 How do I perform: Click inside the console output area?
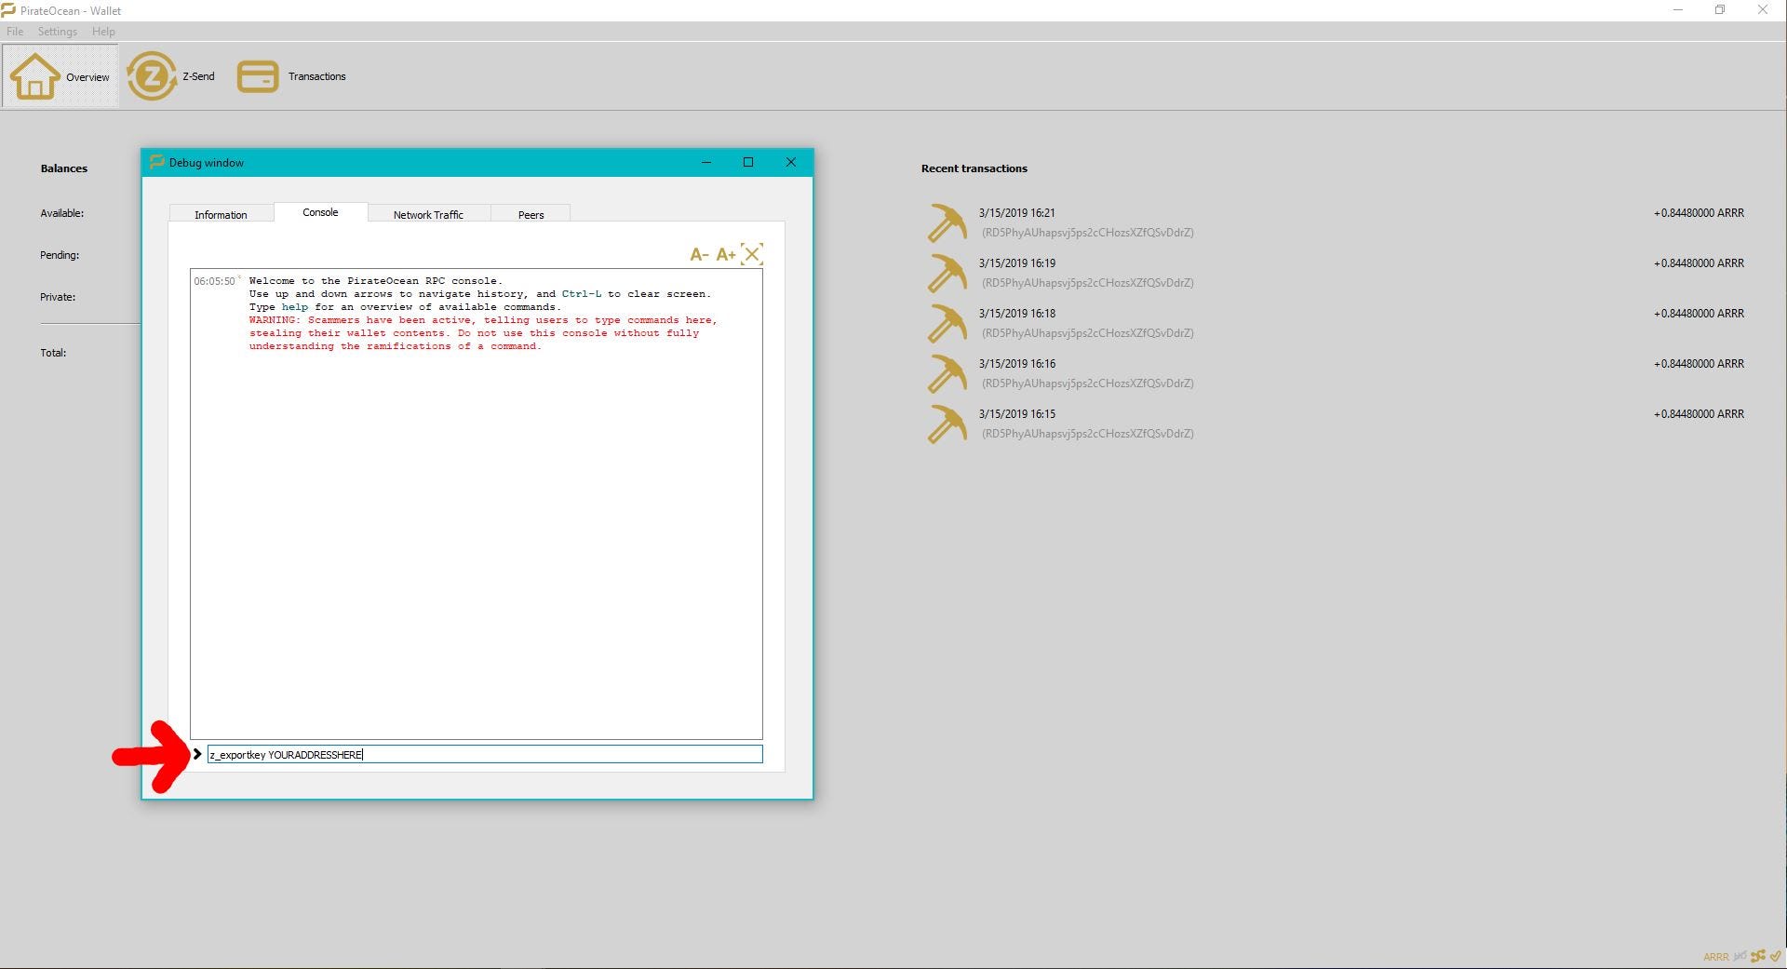coord(477,505)
